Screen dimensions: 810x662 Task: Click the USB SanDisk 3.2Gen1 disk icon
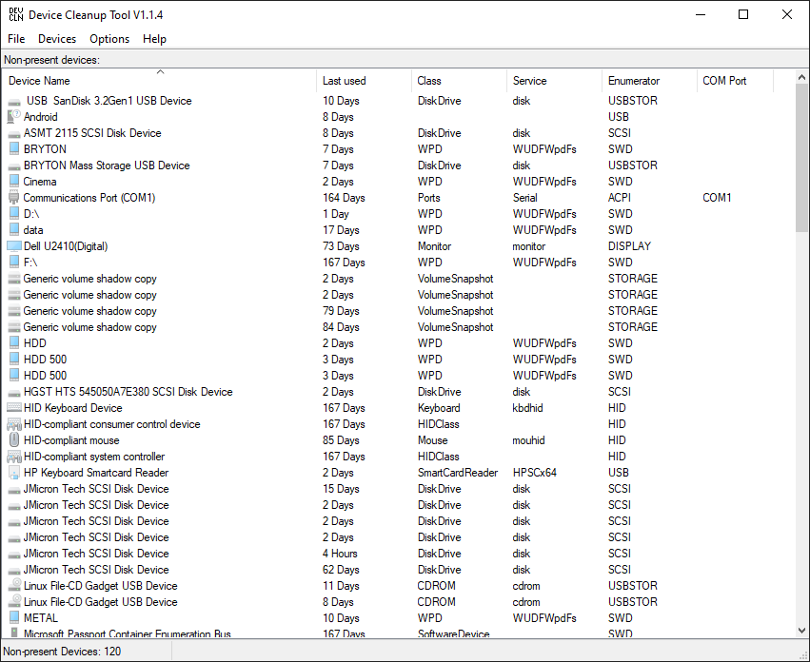[x=14, y=102]
